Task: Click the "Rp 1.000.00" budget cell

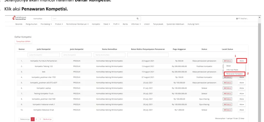Action: (179, 110)
